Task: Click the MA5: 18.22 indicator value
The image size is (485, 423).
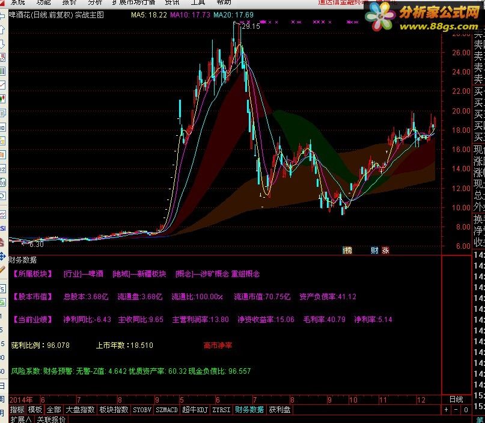Action: pyautogui.click(x=149, y=15)
